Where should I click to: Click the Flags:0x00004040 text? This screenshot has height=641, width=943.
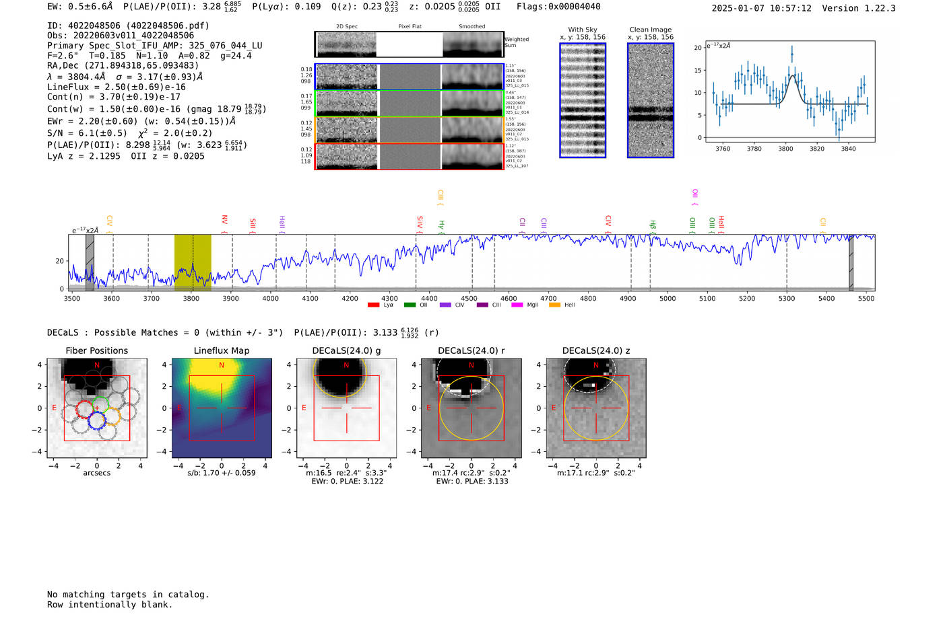[x=558, y=7]
